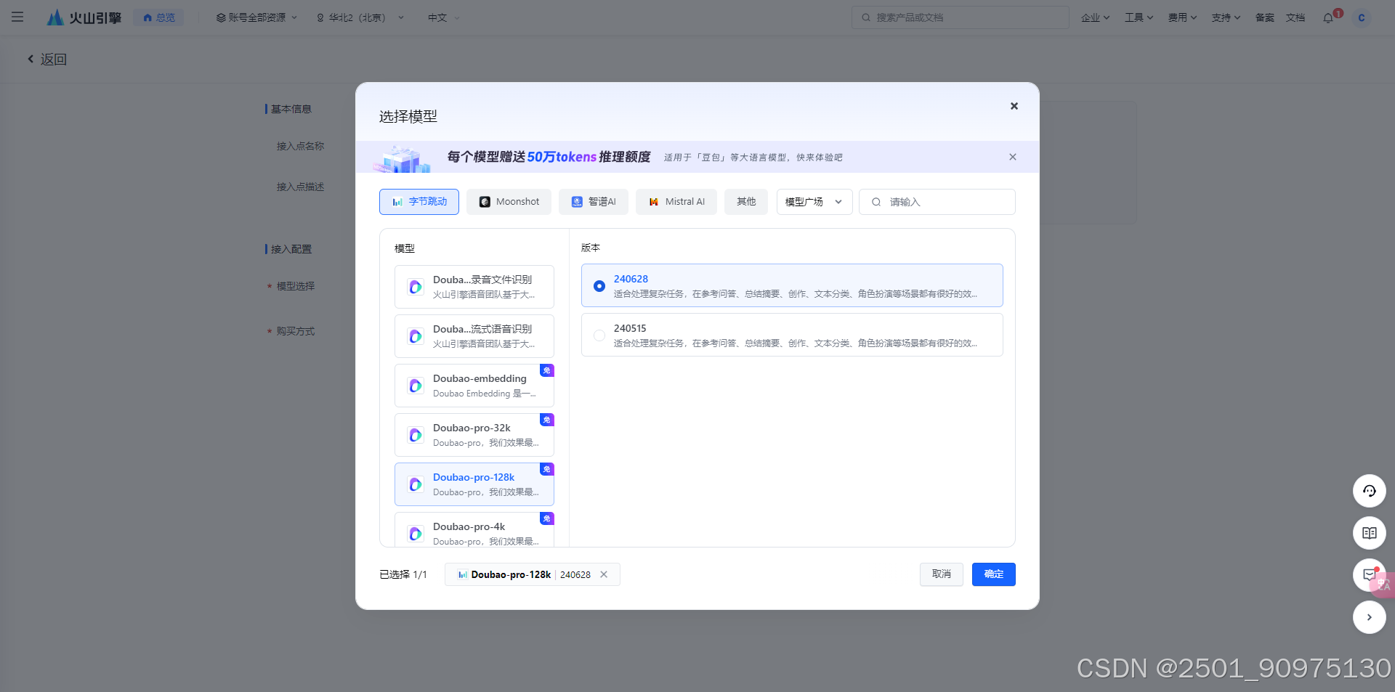Click the search magnifier in 请输入 field
Image resolution: width=1395 pixels, height=692 pixels.
tap(876, 202)
